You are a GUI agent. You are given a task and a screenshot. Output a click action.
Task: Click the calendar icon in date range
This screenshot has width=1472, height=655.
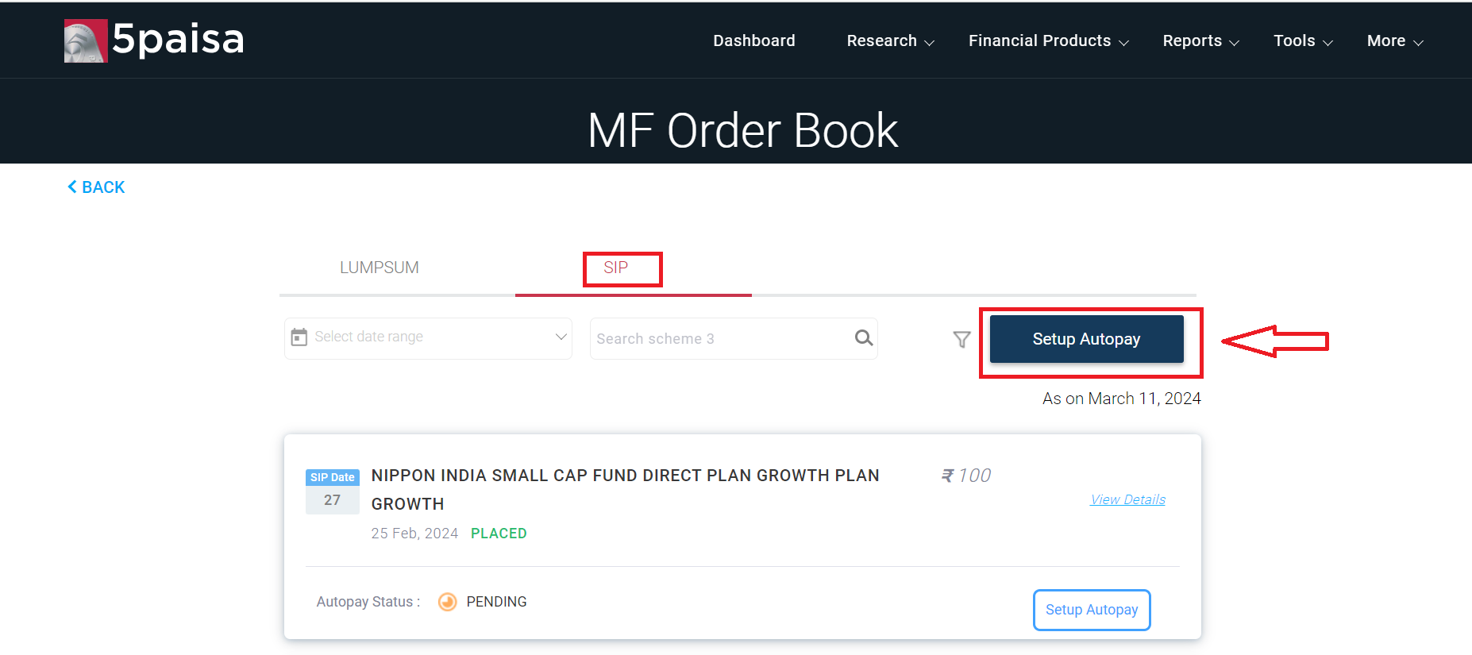[x=299, y=337]
